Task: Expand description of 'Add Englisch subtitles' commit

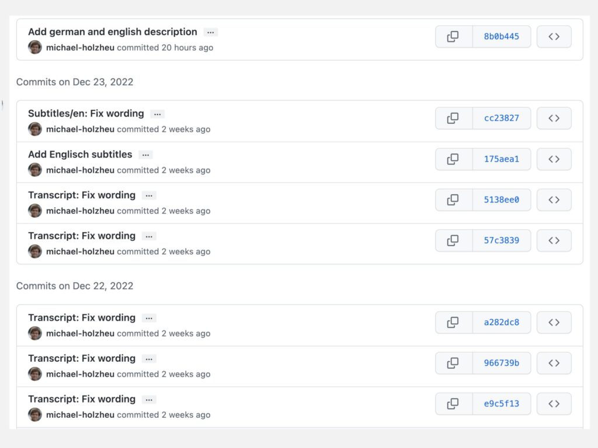Action: click(145, 155)
